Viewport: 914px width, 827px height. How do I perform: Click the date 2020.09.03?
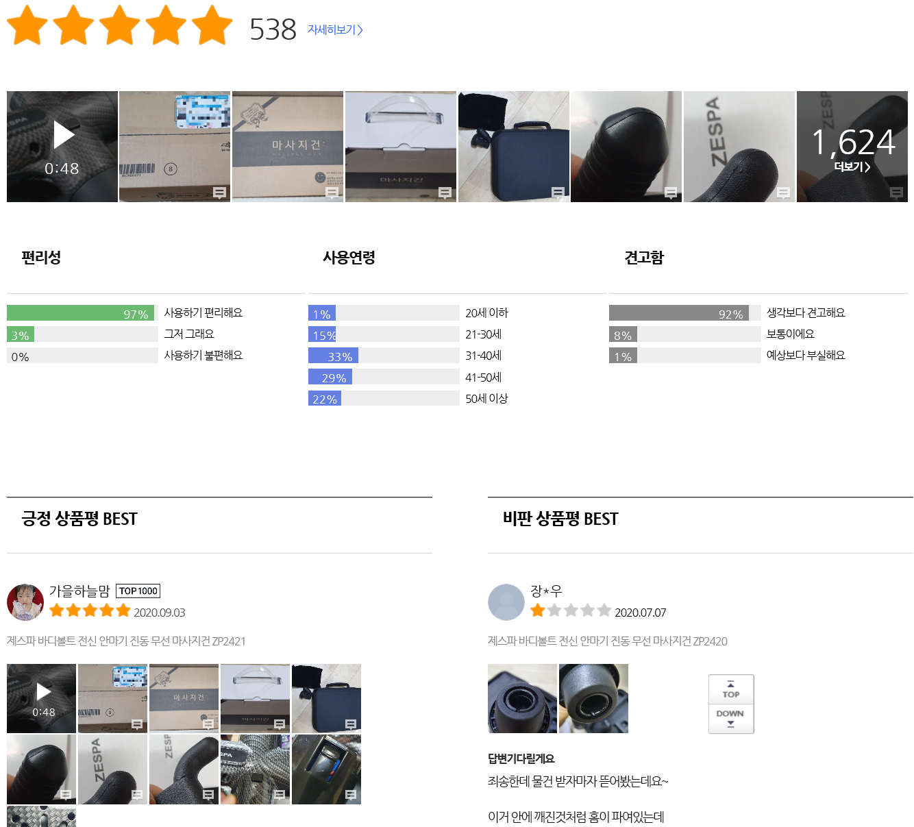pos(160,613)
